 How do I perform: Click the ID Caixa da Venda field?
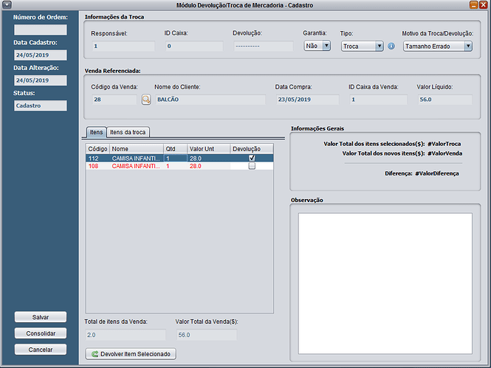(378, 100)
